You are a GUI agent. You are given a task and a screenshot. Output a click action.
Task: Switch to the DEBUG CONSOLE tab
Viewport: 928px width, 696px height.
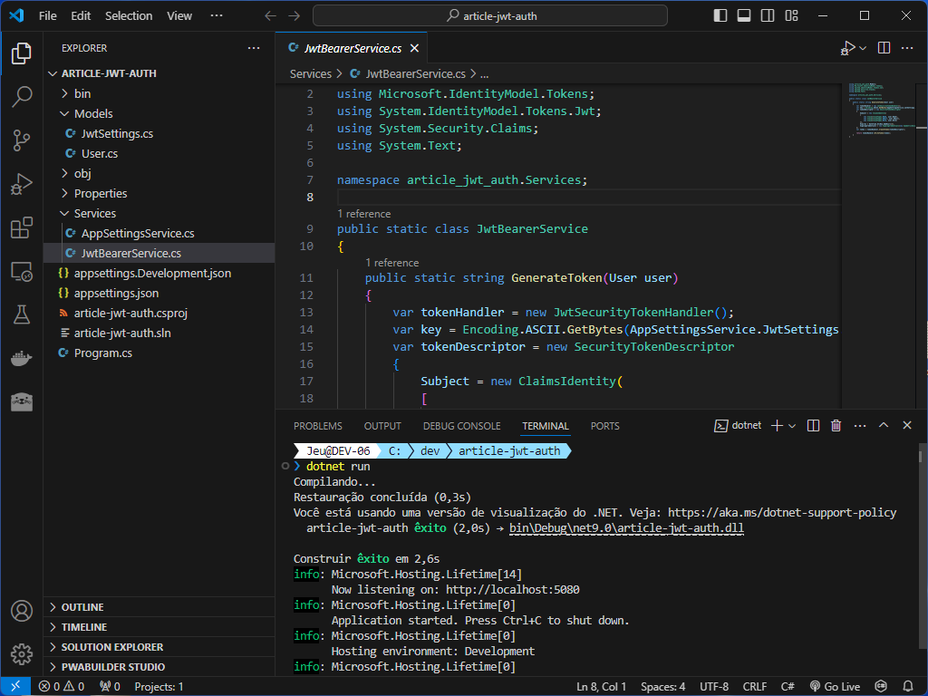461,426
